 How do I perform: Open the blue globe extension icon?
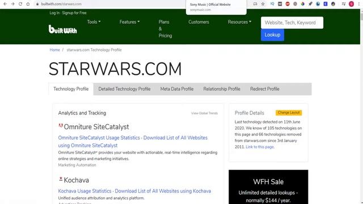point(318,4)
